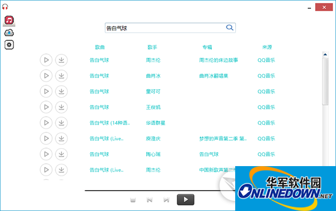Open album 告白气球 in 陶心瑶 row
Viewport: 336px width, 211px height.
point(209,154)
